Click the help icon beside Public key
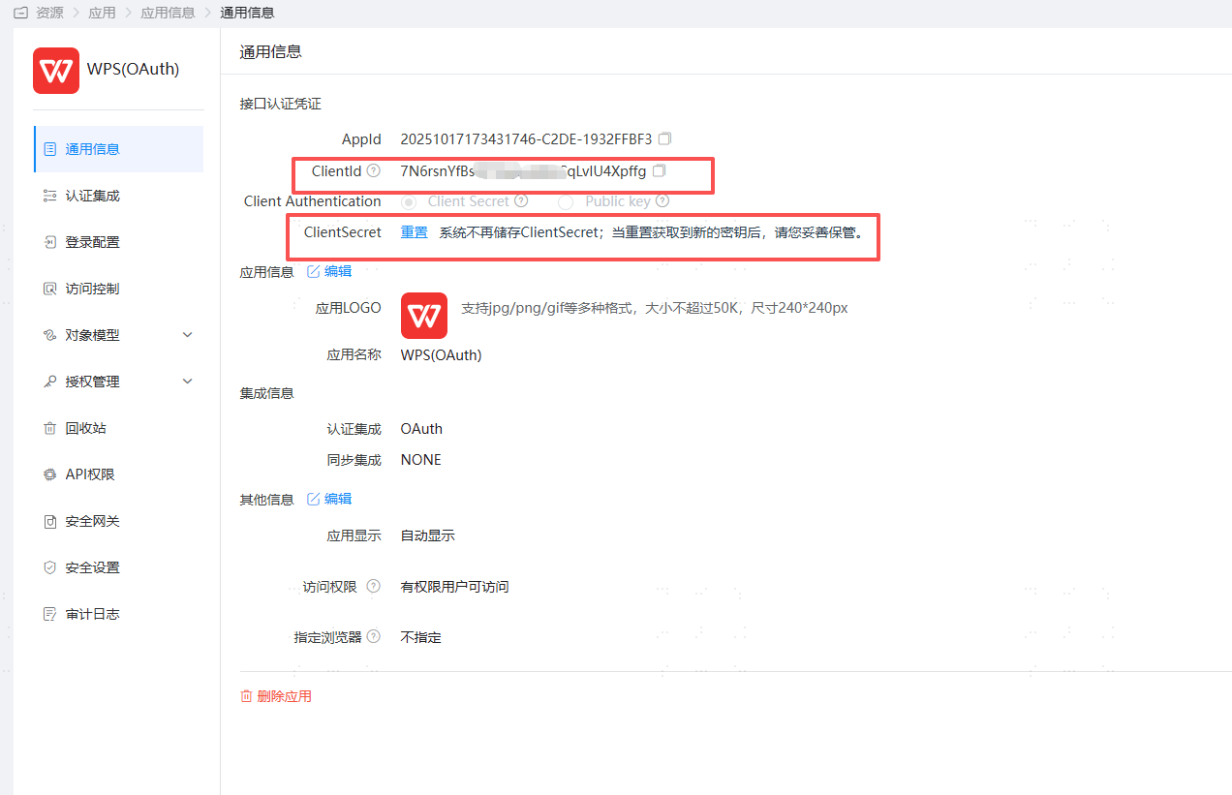This screenshot has width=1232, height=795. pyautogui.click(x=662, y=201)
